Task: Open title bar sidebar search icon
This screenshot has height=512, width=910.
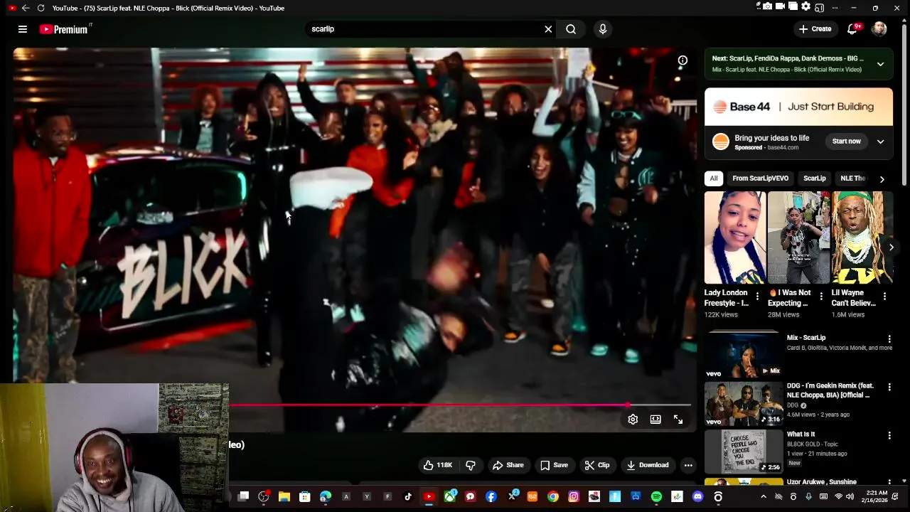Action: click(x=819, y=8)
